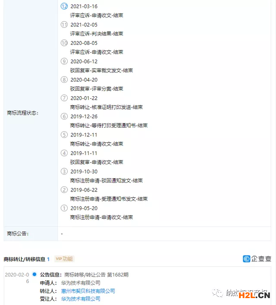Open the 惠州市契贝科技有限公司 link
The image size is (276, 305).
[88, 291]
